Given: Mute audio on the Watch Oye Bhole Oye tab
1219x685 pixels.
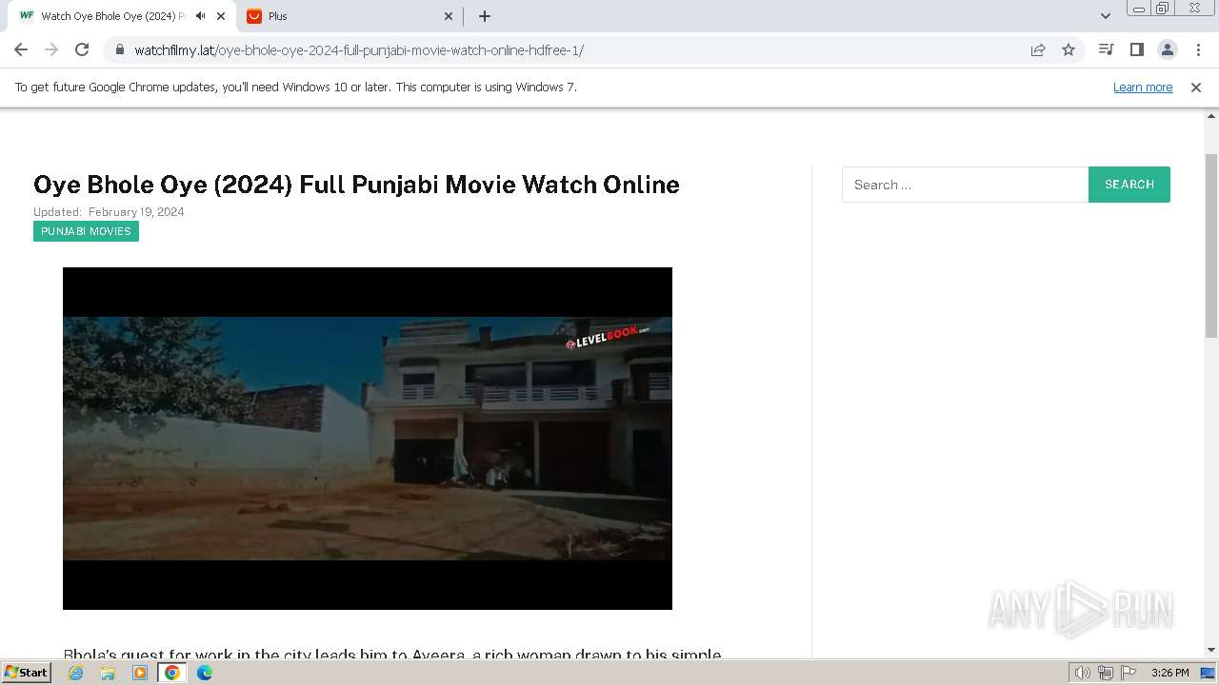Looking at the screenshot, I should pyautogui.click(x=200, y=16).
